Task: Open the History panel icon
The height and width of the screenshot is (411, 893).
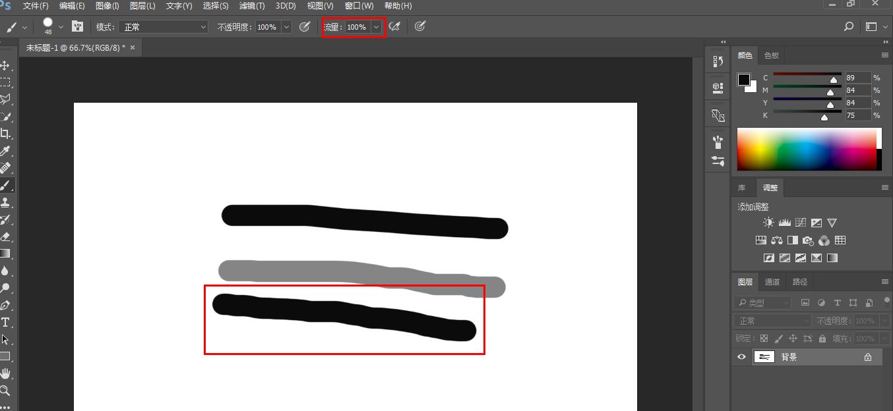Action: pos(718,61)
